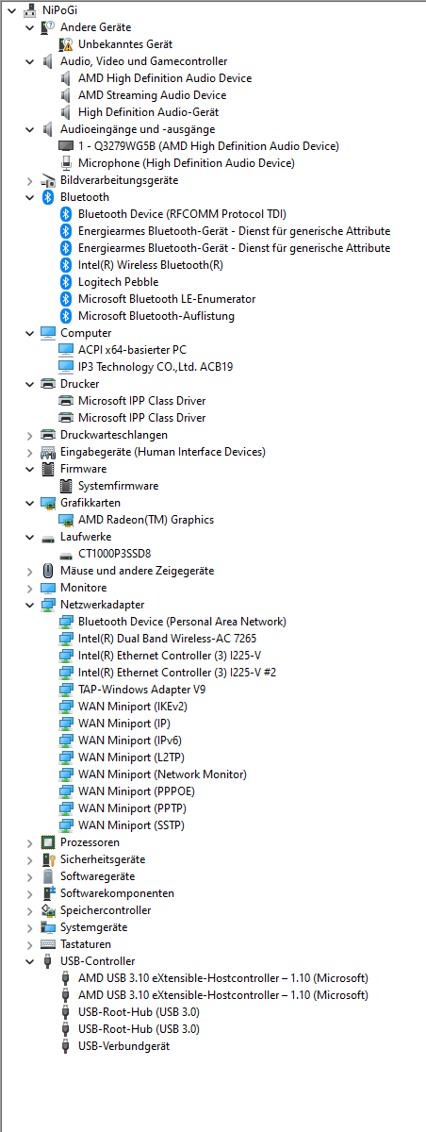426x1132 pixels.
Task: Click the USB plug icon for USB-Verbundgerät
Action: (x=66, y=1046)
